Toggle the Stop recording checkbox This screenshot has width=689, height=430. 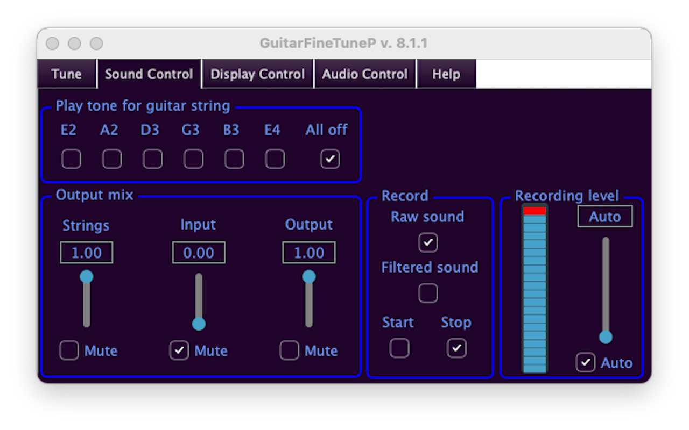coord(457,348)
